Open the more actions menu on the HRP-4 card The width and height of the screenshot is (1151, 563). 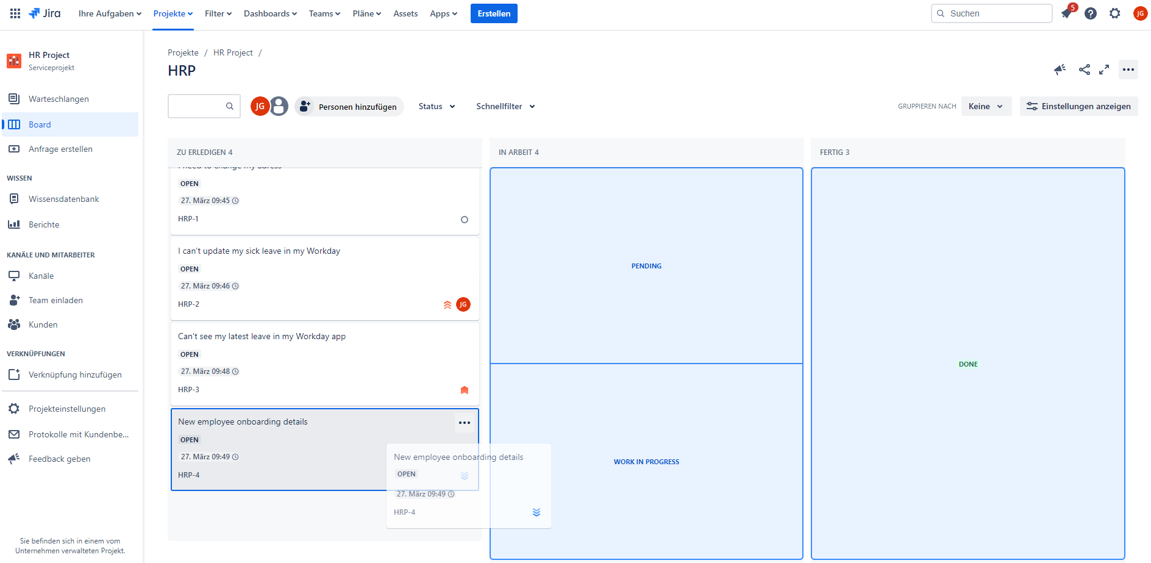pyautogui.click(x=464, y=423)
